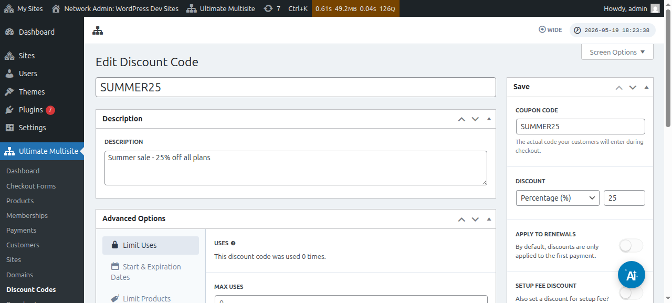Click the Plugins 7 update badge

pyautogui.click(x=50, y=110)
